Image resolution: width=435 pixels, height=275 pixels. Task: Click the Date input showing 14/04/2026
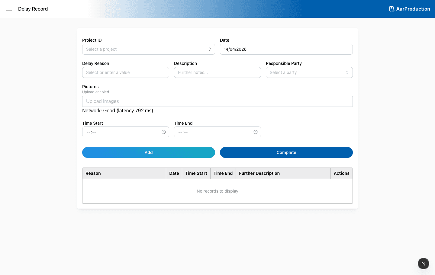coord(286,49)
